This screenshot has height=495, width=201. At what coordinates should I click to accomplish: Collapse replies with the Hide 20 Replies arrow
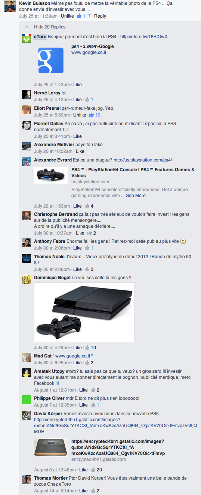(27, 27)
